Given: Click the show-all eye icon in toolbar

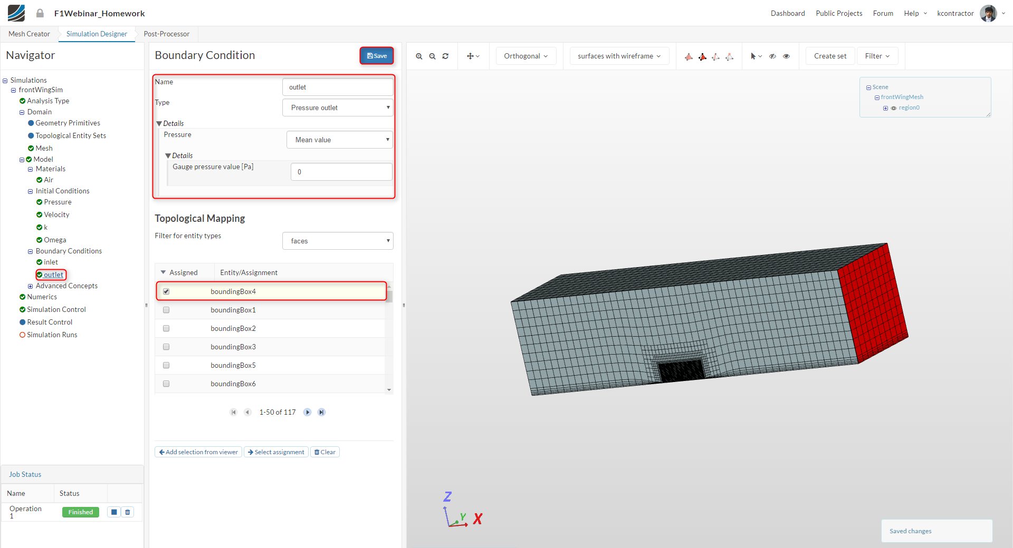Looking at the screenshot, I should coord(786,56).
